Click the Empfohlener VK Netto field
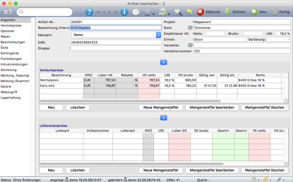This screenshot has width=293, height=182. pos(216,34)
